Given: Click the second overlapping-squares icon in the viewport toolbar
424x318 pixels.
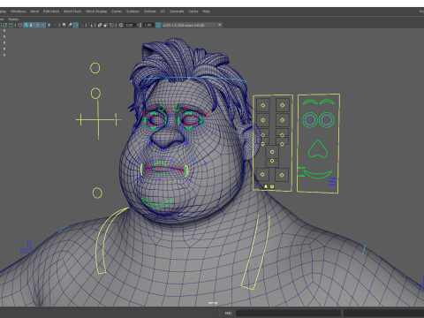Looking at the screenshot, I should point(105,25).
